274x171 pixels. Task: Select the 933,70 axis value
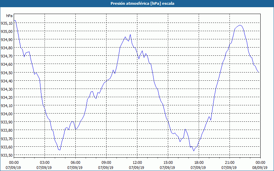click(7, 139)
